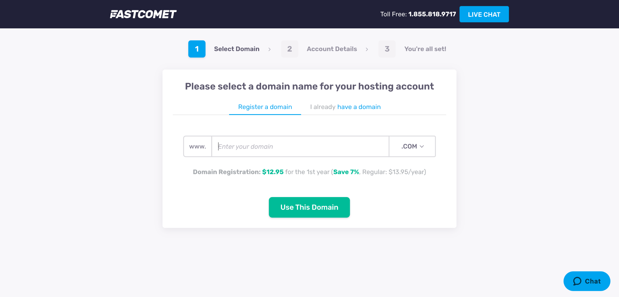Switch to already have a domain tab
This screenshot has height=297, width=619.
tap(345, 107)
